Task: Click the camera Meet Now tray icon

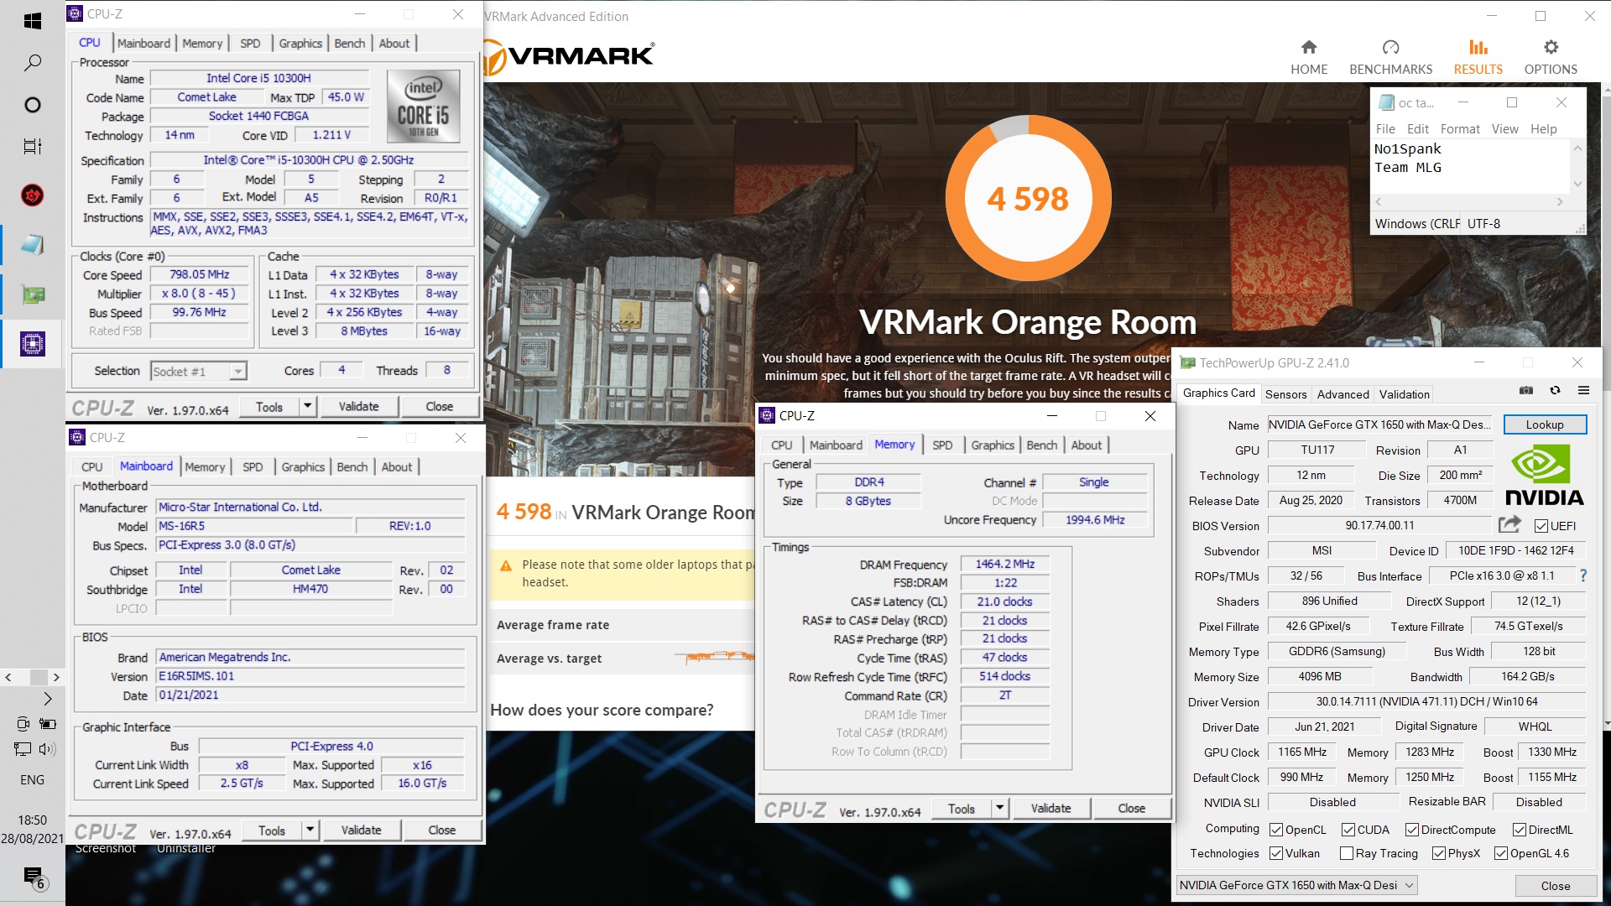Action: coord(23,723)
